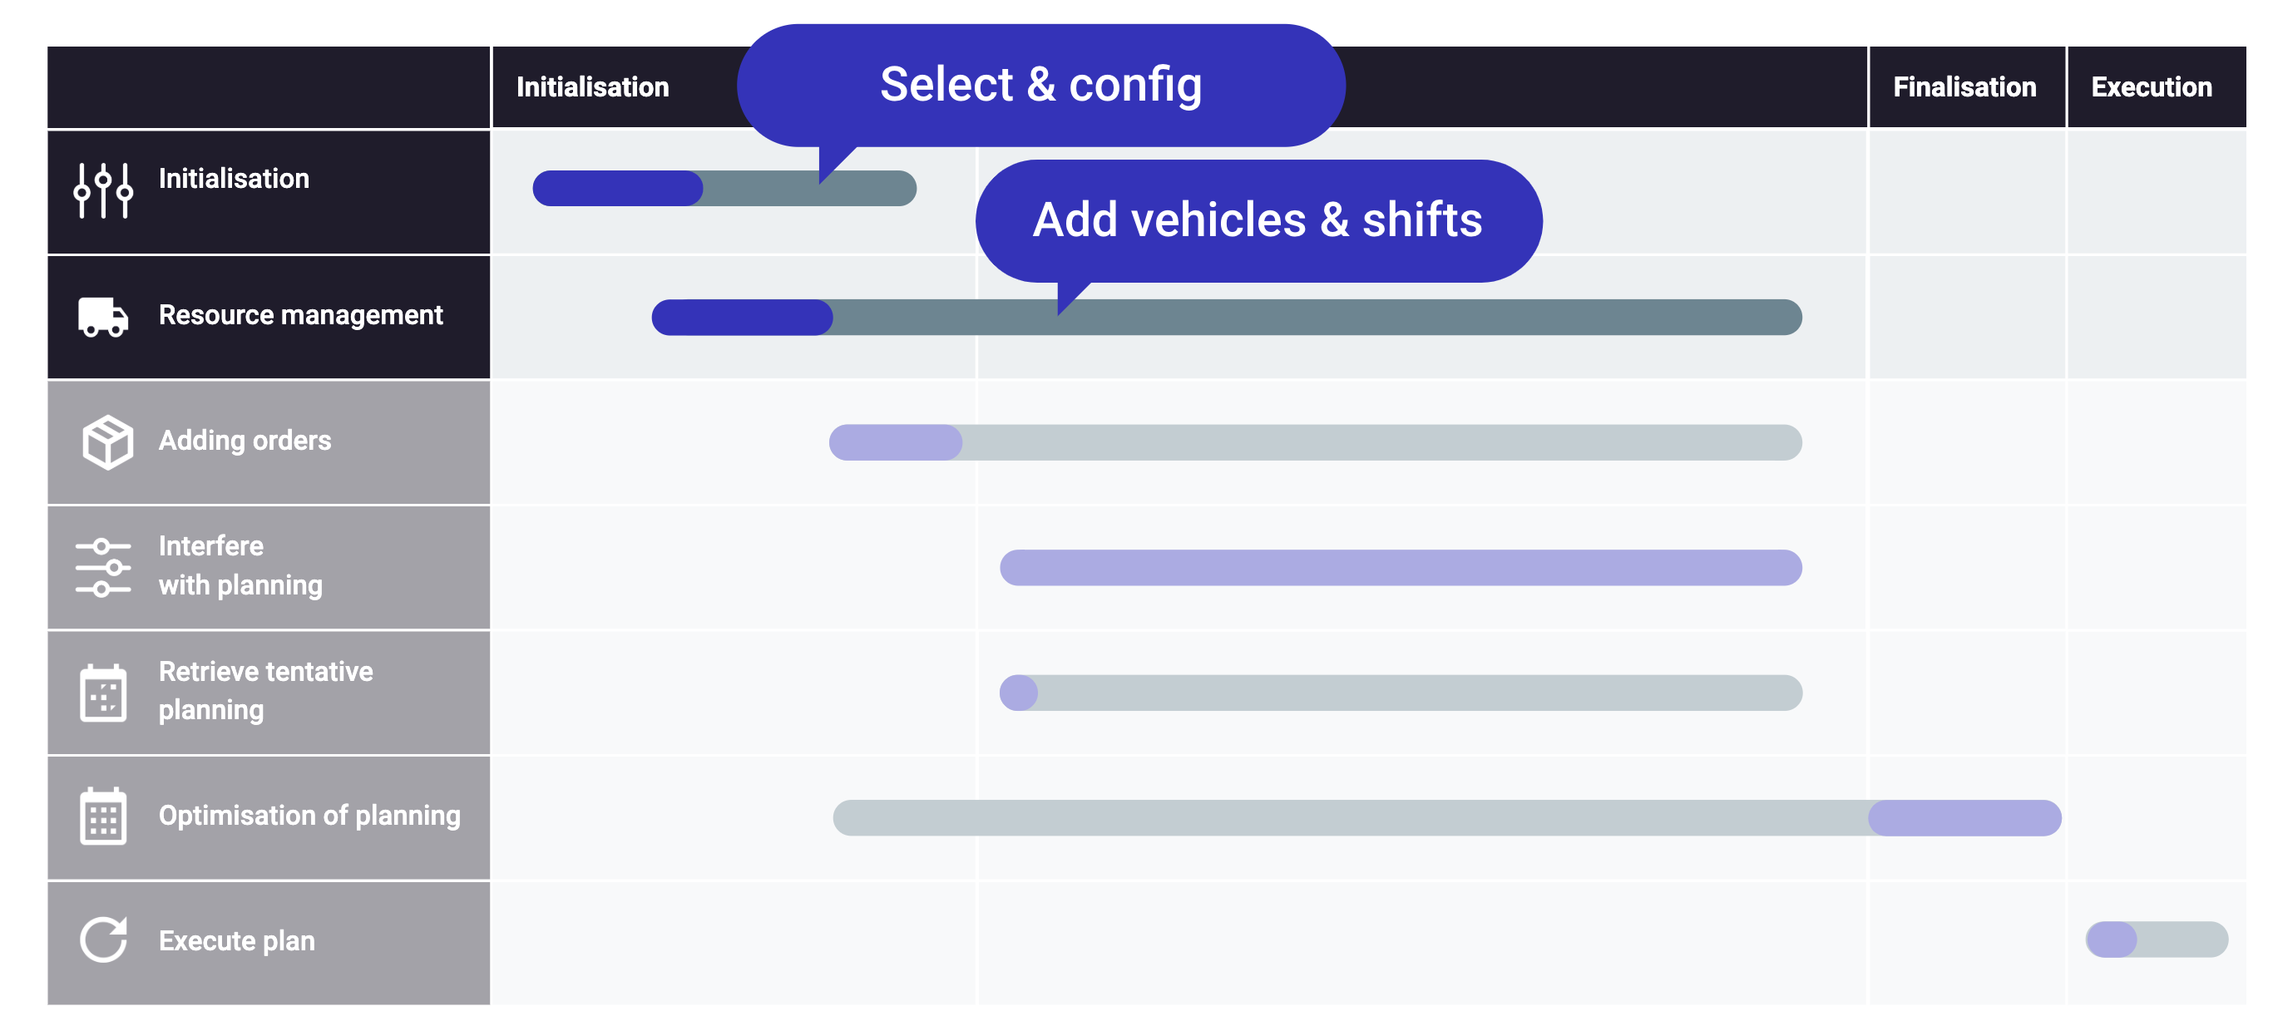Click the Optimisation of planning calendar icon

tap(103, 816)
